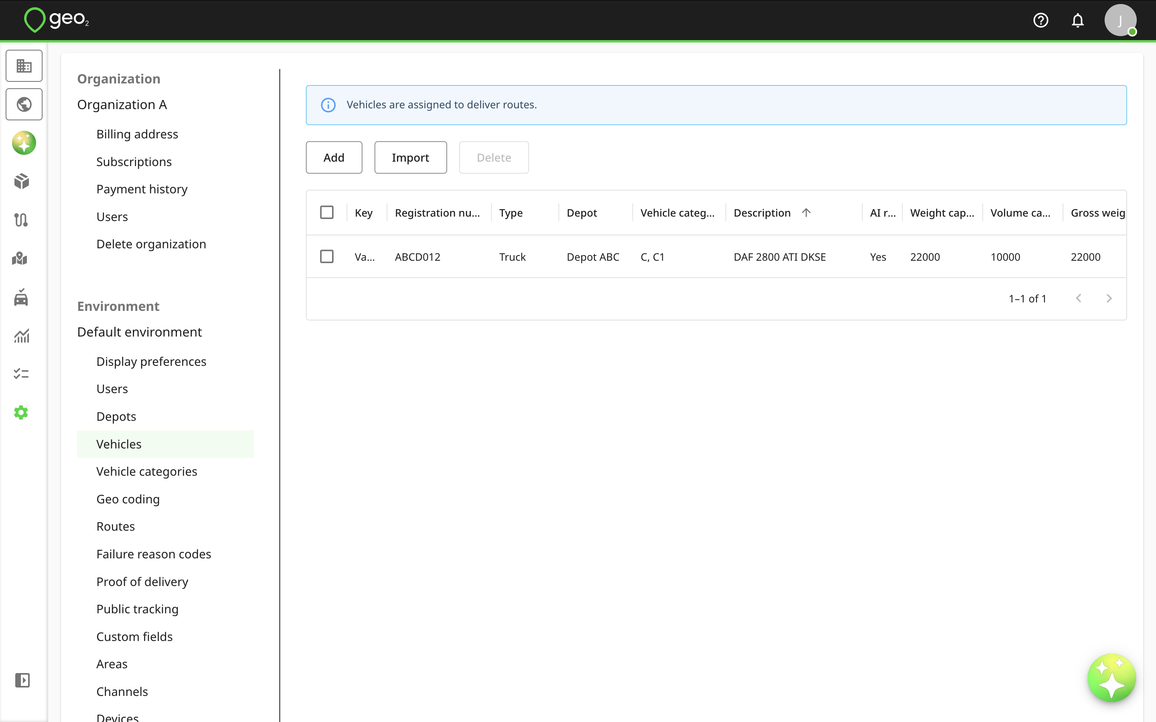Open the green settings gear icon
Image resolution: width=1156 pixels, height=722 pixels.
click(21, 413)
